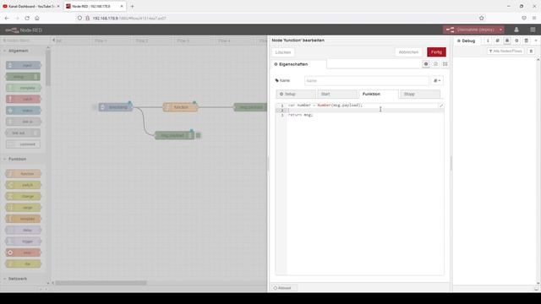Click the palette vertical scrollbar

pos(48,68)
